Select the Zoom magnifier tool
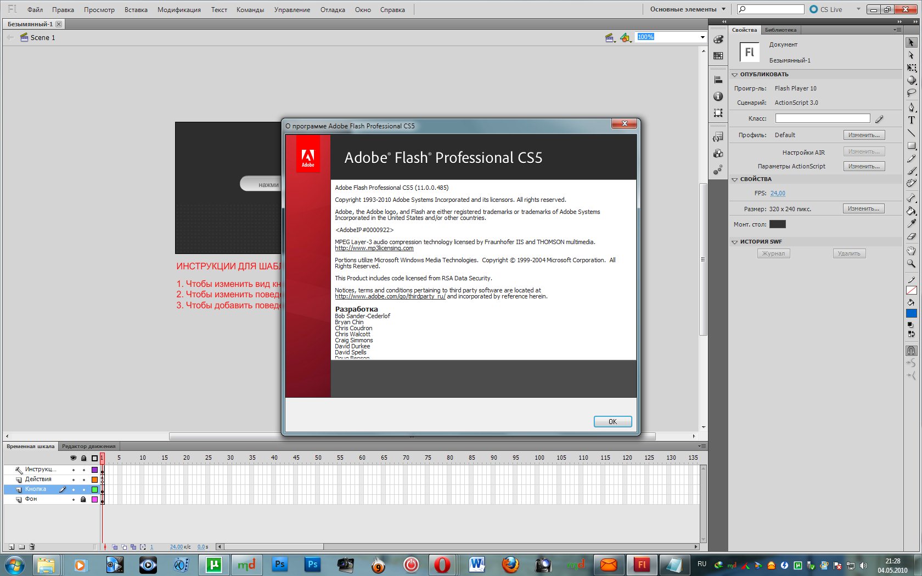 pyautogui.click(x=911, y=263)
